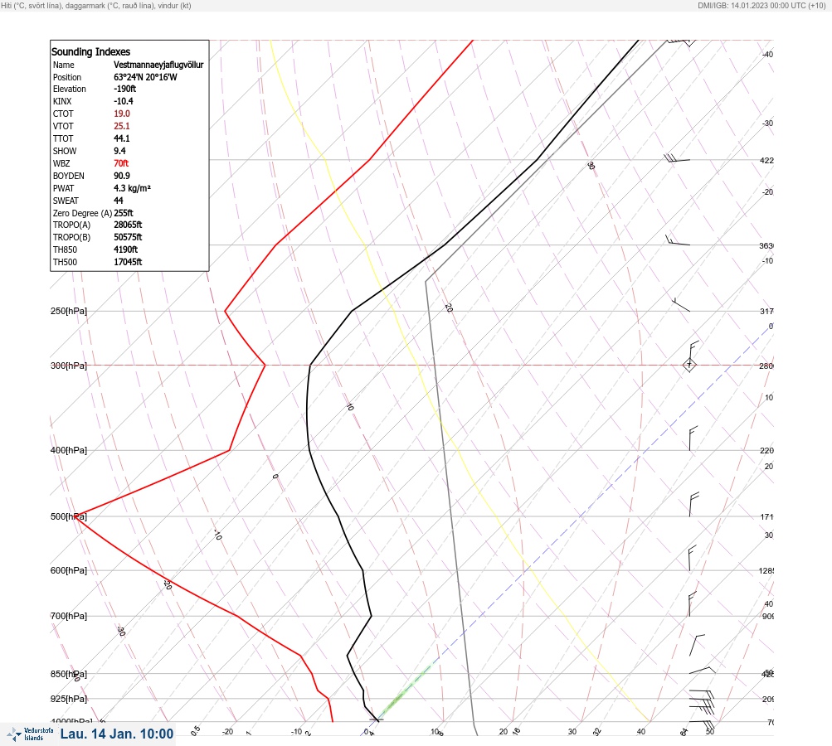Click the Elevation value -190ft
The width and height of the screenshot is (832, 746).
(x=124, y=89)
